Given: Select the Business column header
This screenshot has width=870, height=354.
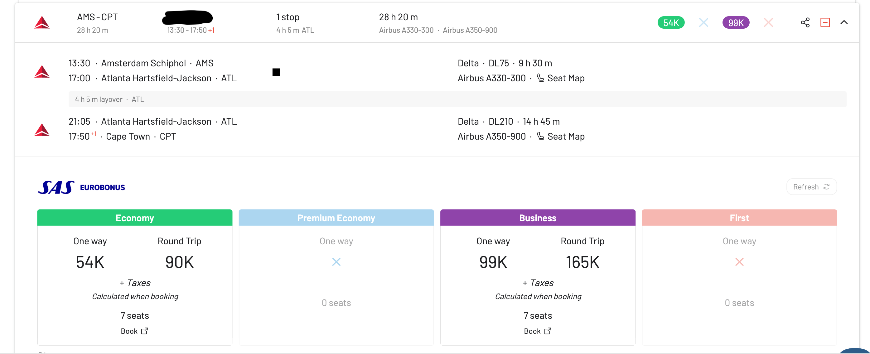Looking at the screenshot, I should pos(537,218).
